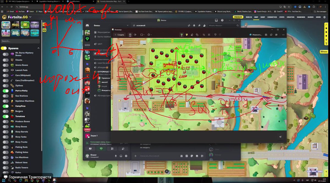Select the image crop tool in Snipping Tool
Screen dimensions: 330x183
pos(204,35)
